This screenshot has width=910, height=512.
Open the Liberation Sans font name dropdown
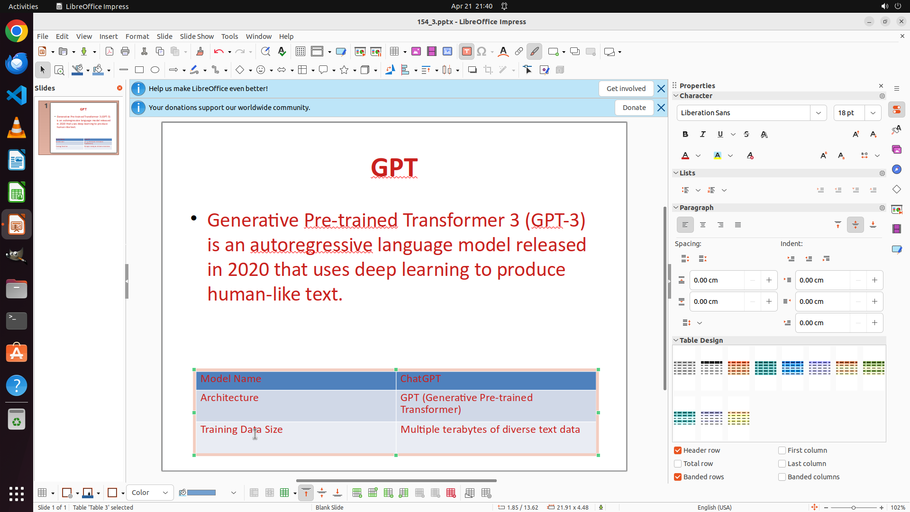pyautogui.click(x=819, y=113)
